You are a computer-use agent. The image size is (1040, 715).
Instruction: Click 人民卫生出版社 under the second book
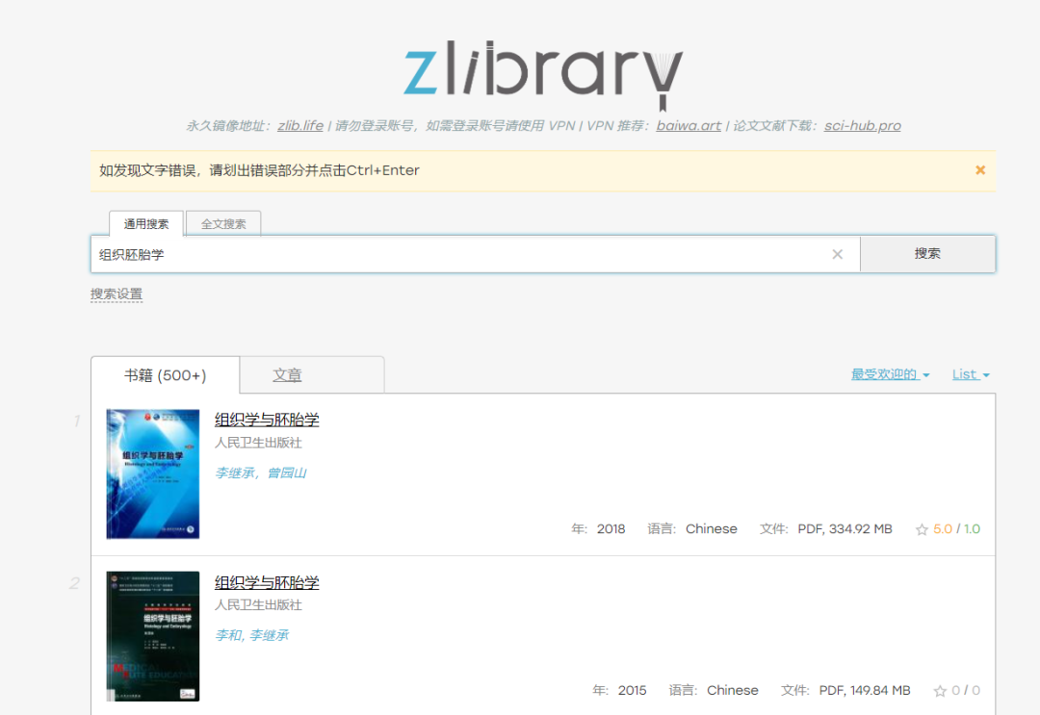pyautogui.click(x=258, y=605)
